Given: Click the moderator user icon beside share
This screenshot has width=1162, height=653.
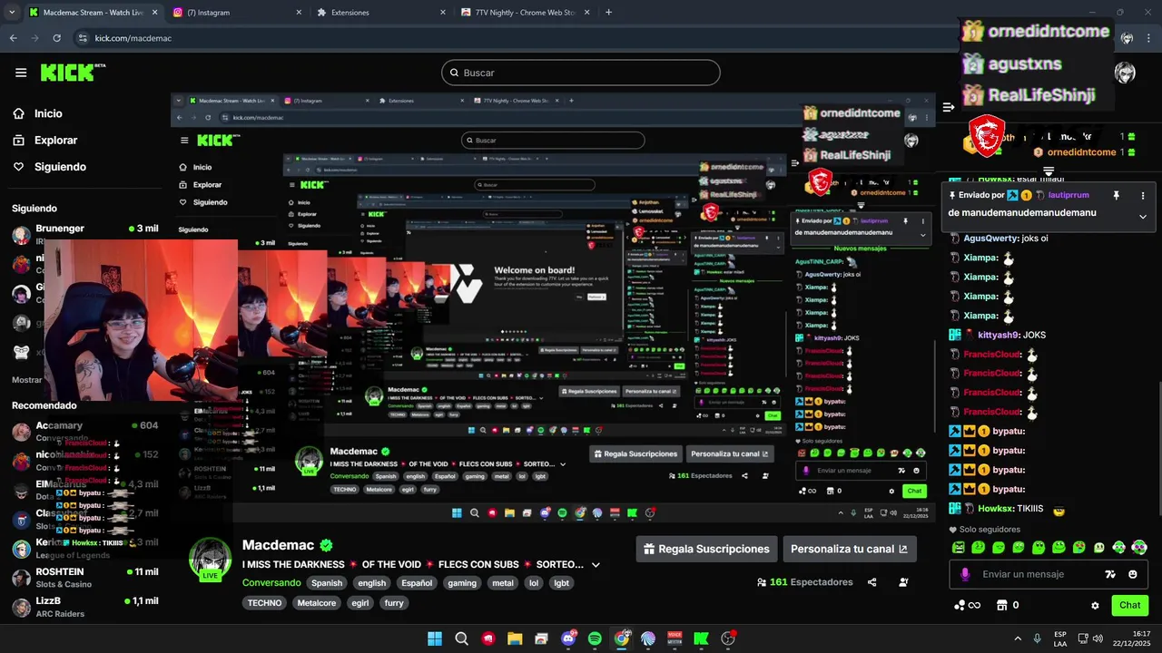Looking at the screenshot, I should (903, 582).
